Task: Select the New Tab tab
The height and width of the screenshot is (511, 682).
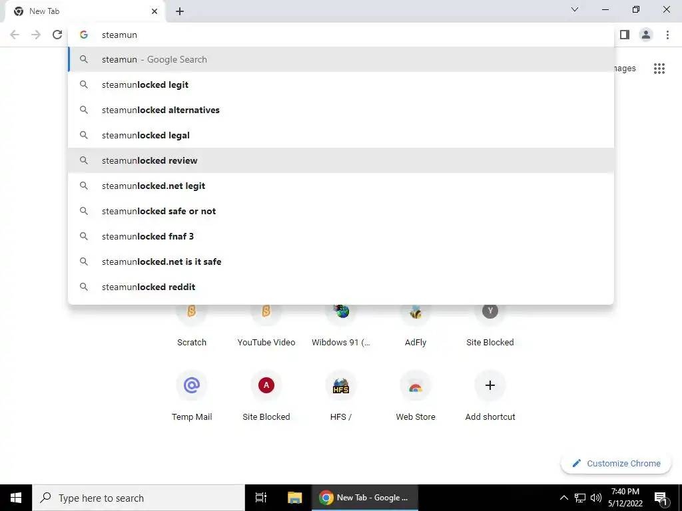Action: [85, 12]
